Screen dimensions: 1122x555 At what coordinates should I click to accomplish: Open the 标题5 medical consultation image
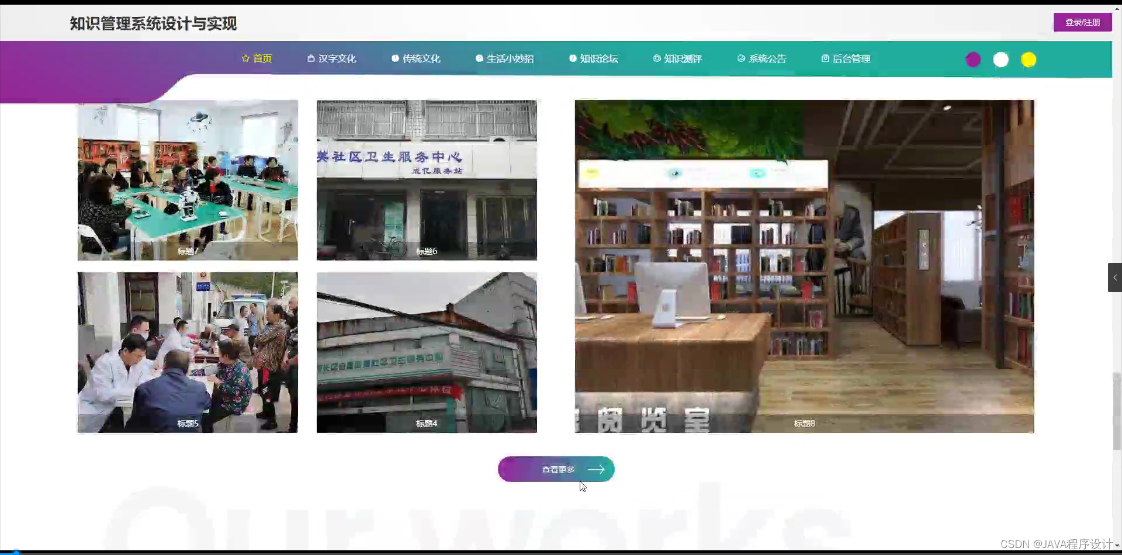tap(188, 352)
